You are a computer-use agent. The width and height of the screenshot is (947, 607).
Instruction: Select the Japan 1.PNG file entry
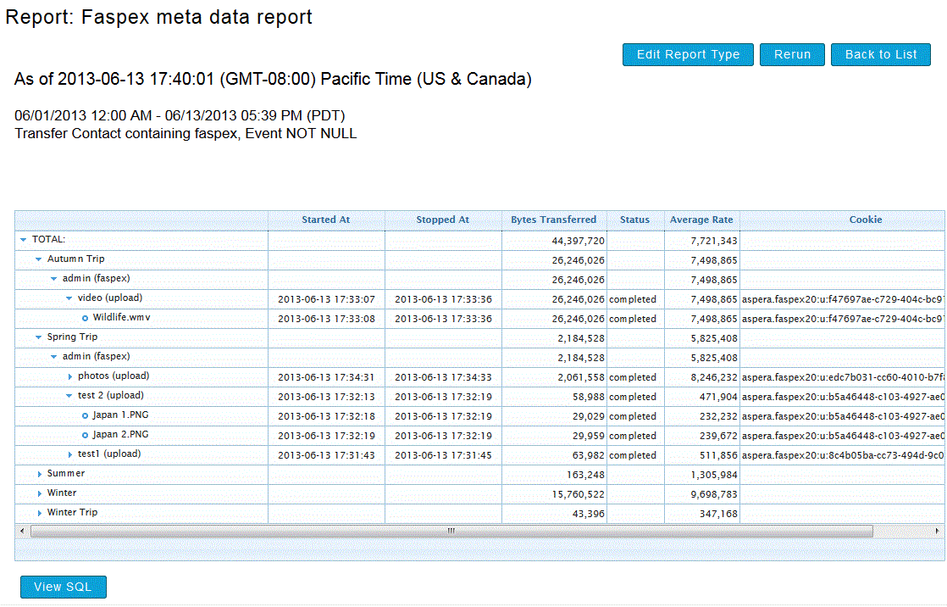[x=120, y=415]
